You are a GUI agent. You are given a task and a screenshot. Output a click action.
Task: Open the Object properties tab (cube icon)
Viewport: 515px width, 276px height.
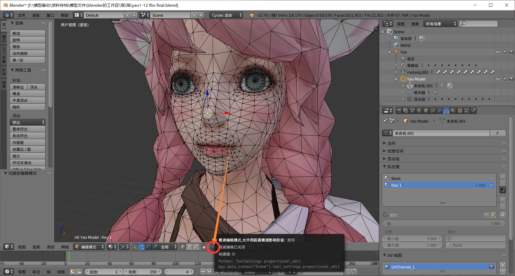pyautogui.click(x=426, y=111)
